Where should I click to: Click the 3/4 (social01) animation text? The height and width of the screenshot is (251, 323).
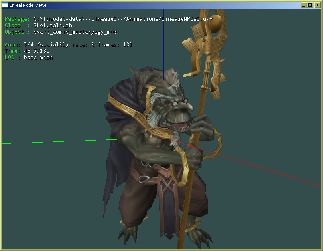[x=46, y=45]
